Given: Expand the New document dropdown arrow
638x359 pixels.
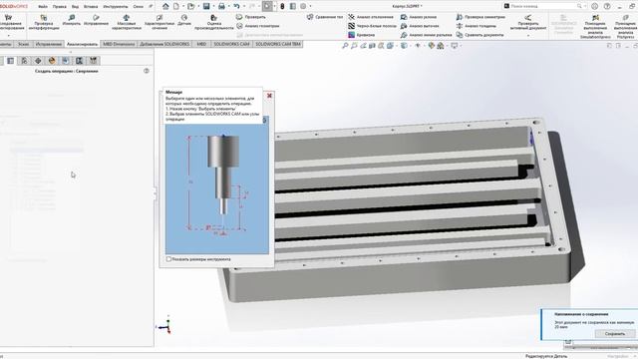Looking at the screenshot, I should 183,6.
